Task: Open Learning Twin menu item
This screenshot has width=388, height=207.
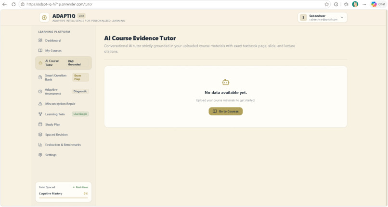Action: pos(64,114)
